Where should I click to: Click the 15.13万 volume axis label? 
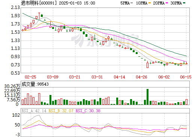click(x=12, y=95)
